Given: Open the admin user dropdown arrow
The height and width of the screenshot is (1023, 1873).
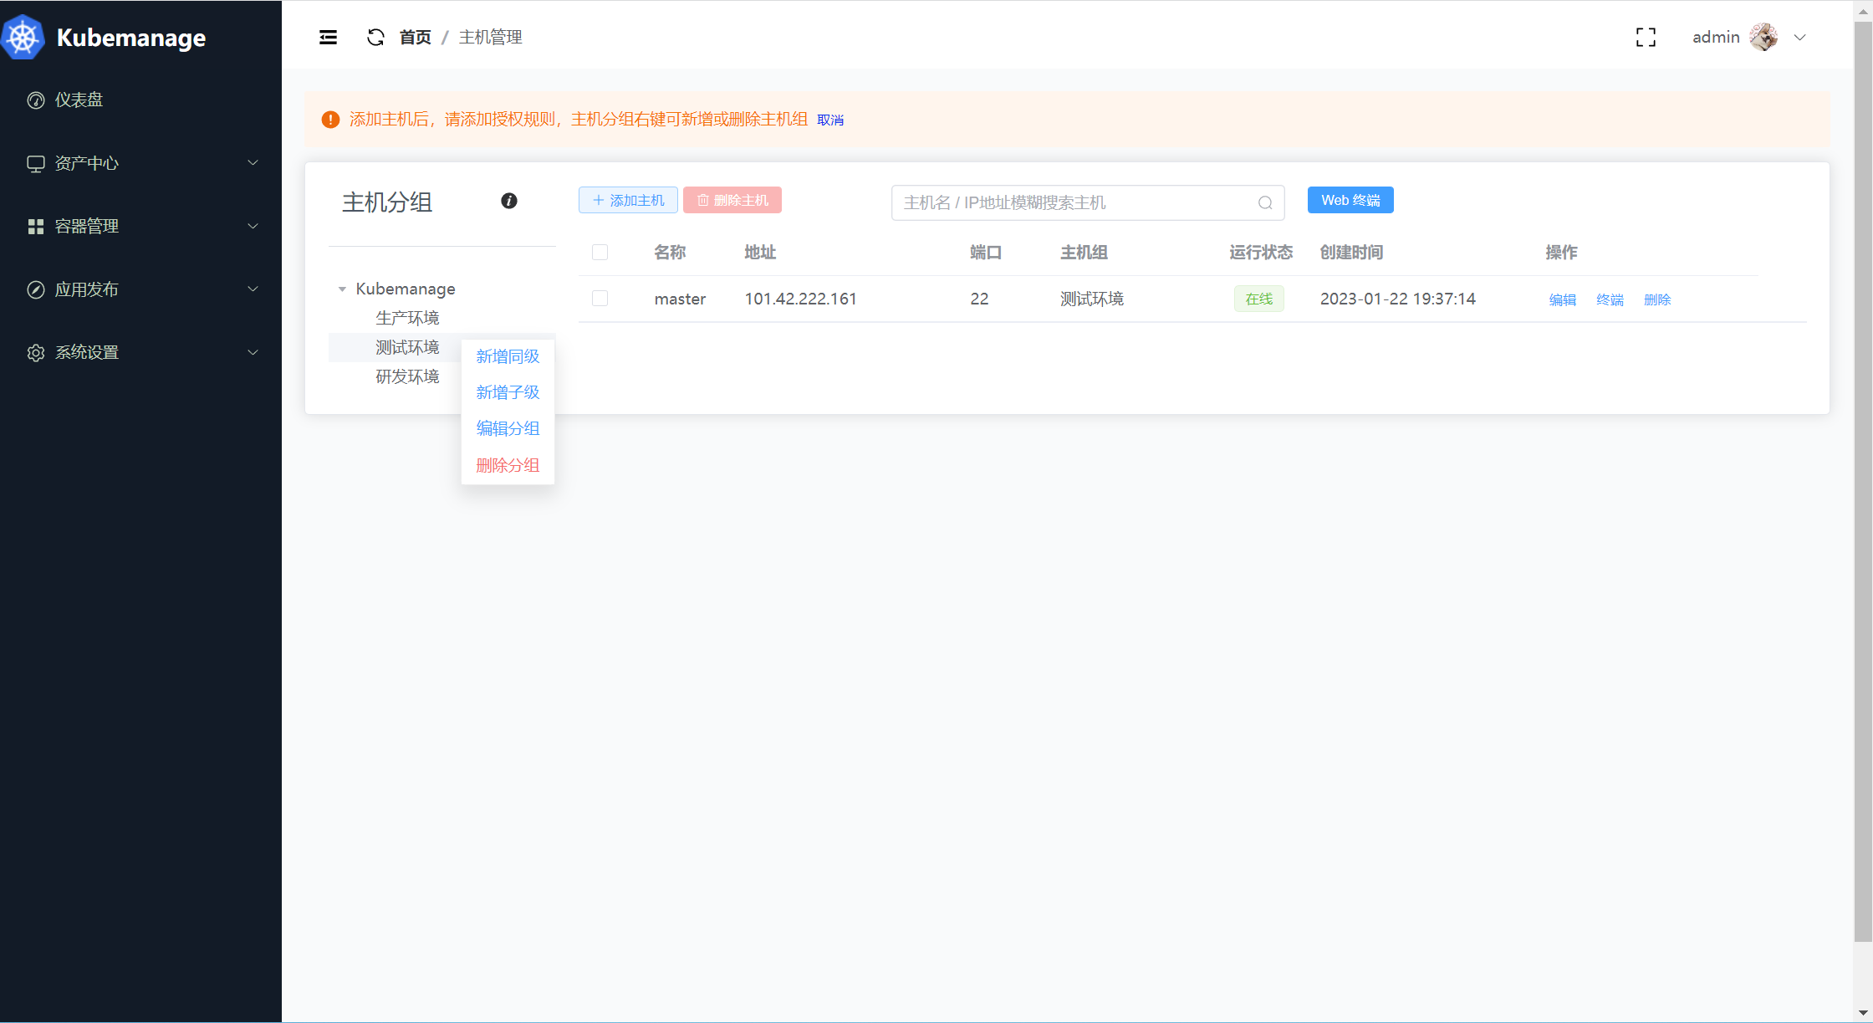Looking at the screenshot, I should click(x=1800, y=37).
